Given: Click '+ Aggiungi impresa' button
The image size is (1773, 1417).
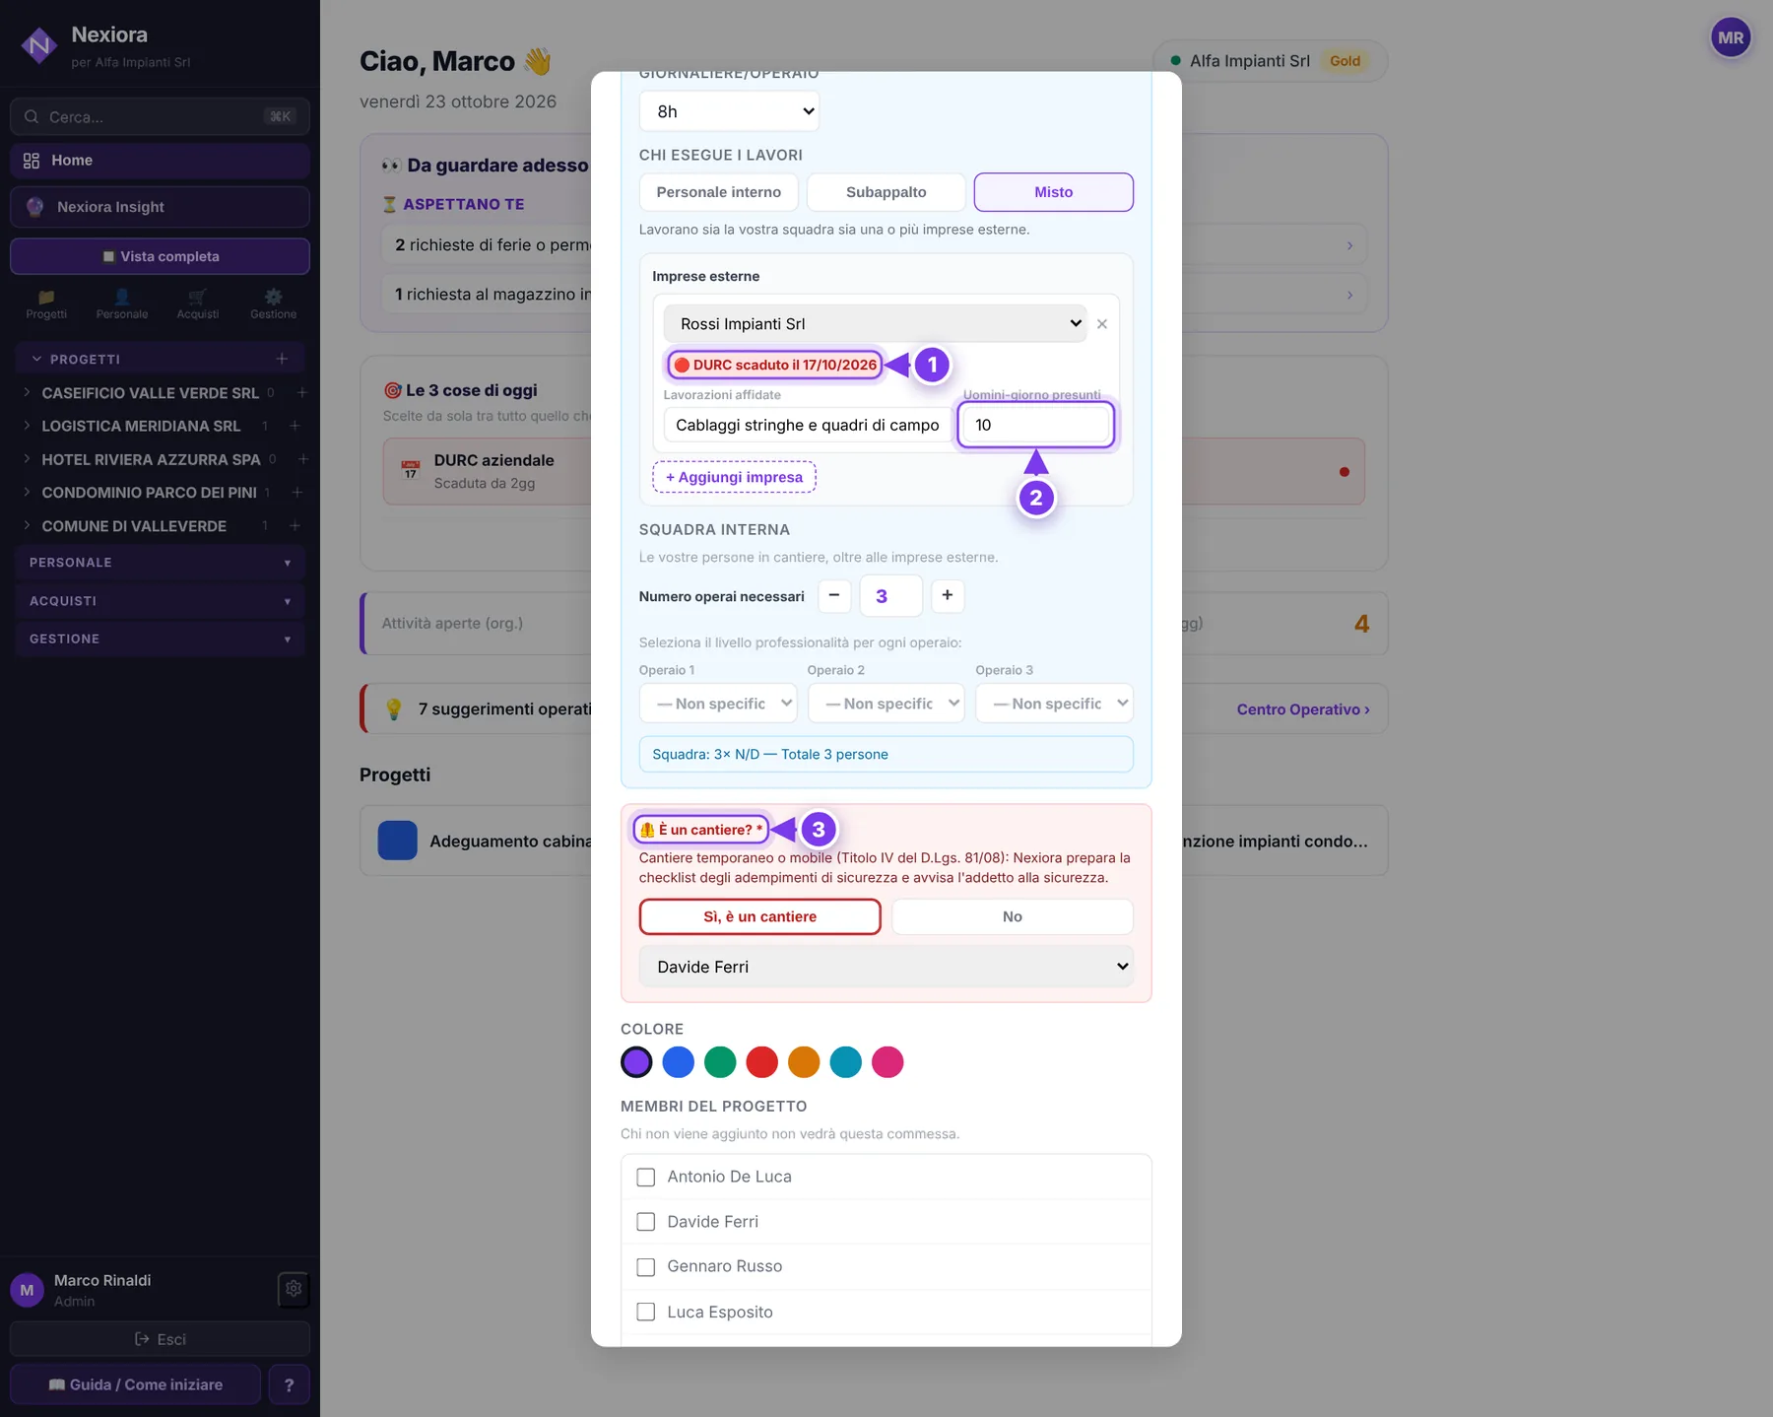Looking at the screenshot, I should pos(735,477).
